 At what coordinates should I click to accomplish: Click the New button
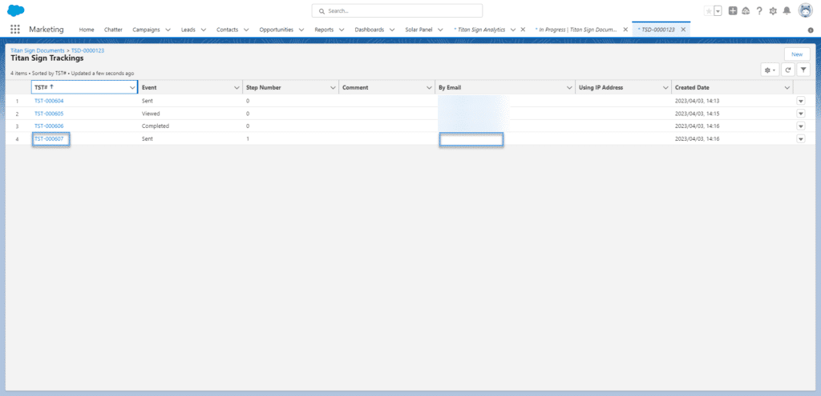[x=796, y=54]
